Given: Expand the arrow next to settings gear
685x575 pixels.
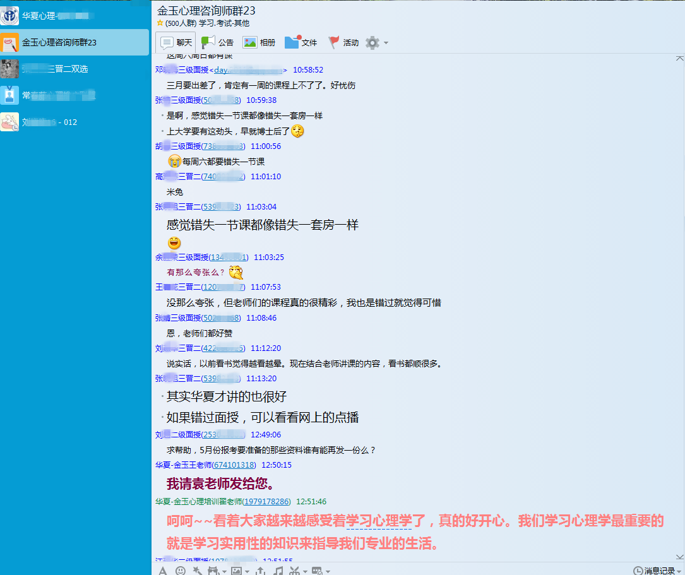Looking at the screenshot, I should coord(386,43).
